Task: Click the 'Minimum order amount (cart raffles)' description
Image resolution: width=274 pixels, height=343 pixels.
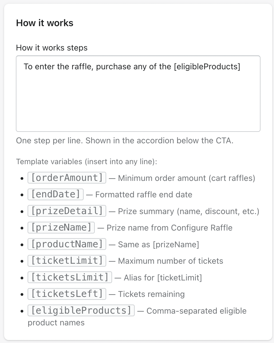Action: [187, 178]
